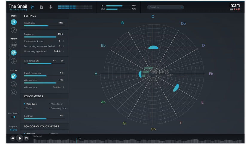Open the settings sliders icon in header
This screenshot has width=250, height=144.
point(32,7)
